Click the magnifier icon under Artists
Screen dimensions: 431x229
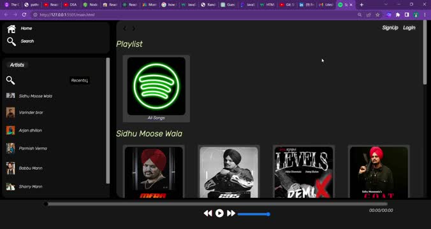pyautogui.click(x=10, y=80)
